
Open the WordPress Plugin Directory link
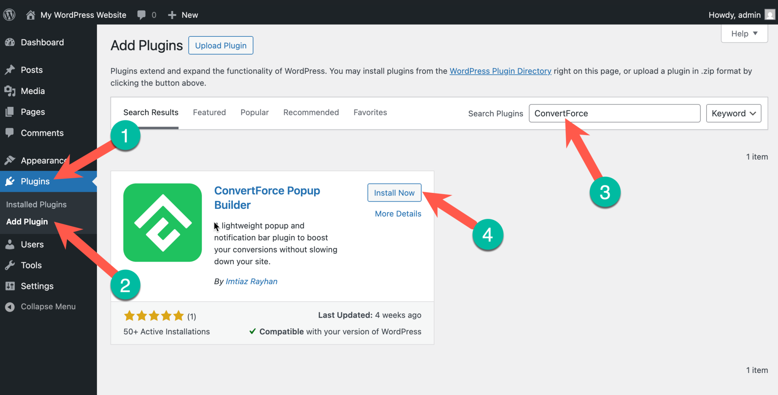point(500,71)
